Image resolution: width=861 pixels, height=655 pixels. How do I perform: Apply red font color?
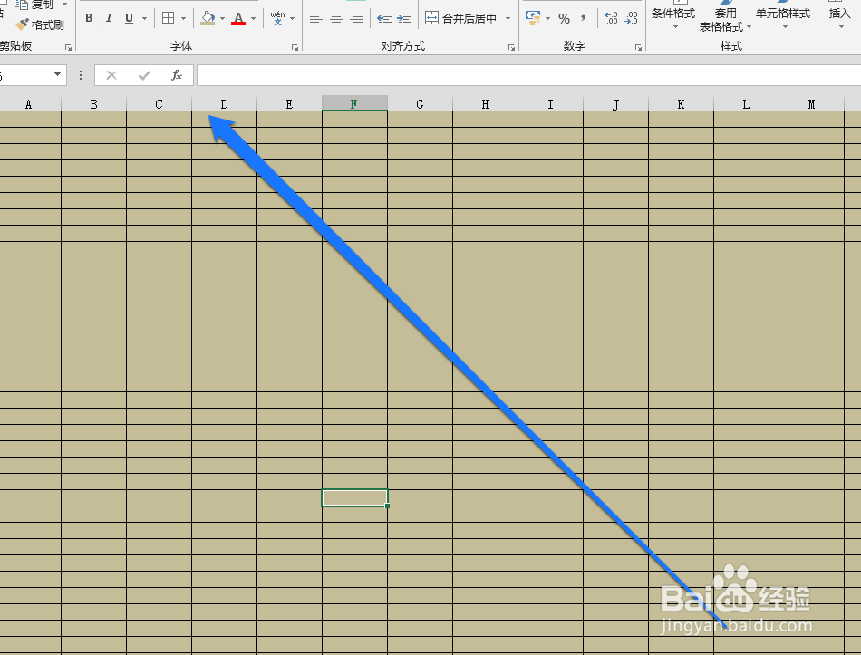coord(238,18)
